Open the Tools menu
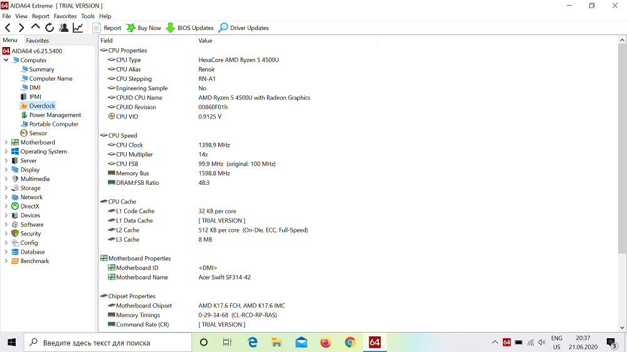Image resolution: width=627 pixels, height=352 pixels. [x=88, y=16]
